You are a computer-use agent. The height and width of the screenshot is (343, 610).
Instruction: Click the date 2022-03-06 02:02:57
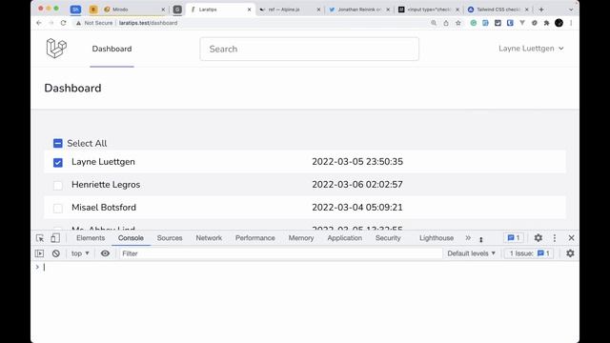(x=357, y=184)
